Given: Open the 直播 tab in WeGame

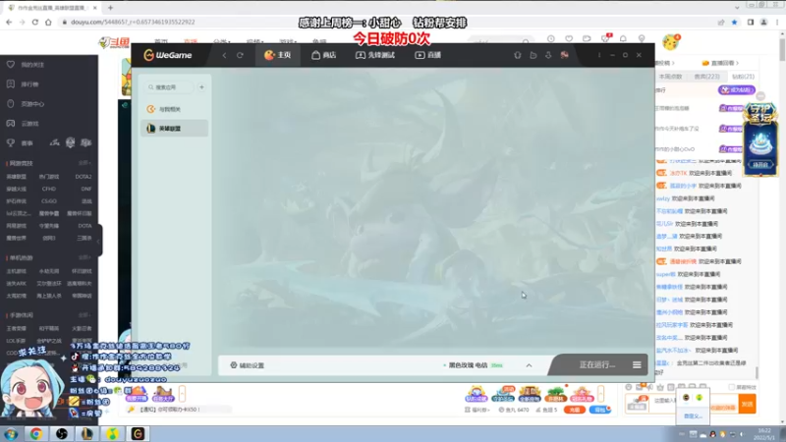Looking at the screenshot, I should pos(427,55).
